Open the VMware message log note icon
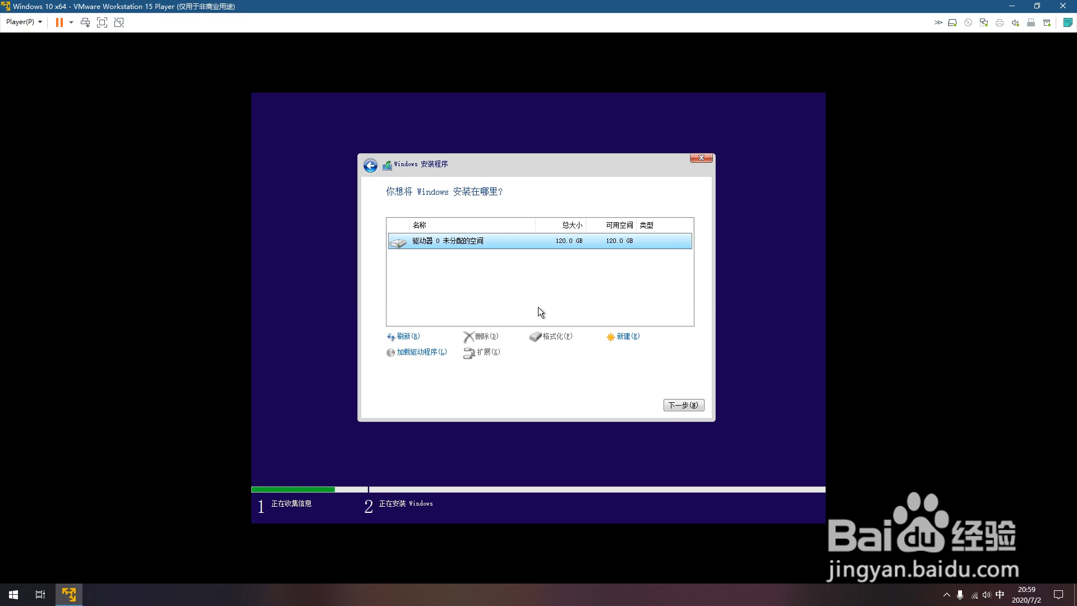 coord(1068,22)
